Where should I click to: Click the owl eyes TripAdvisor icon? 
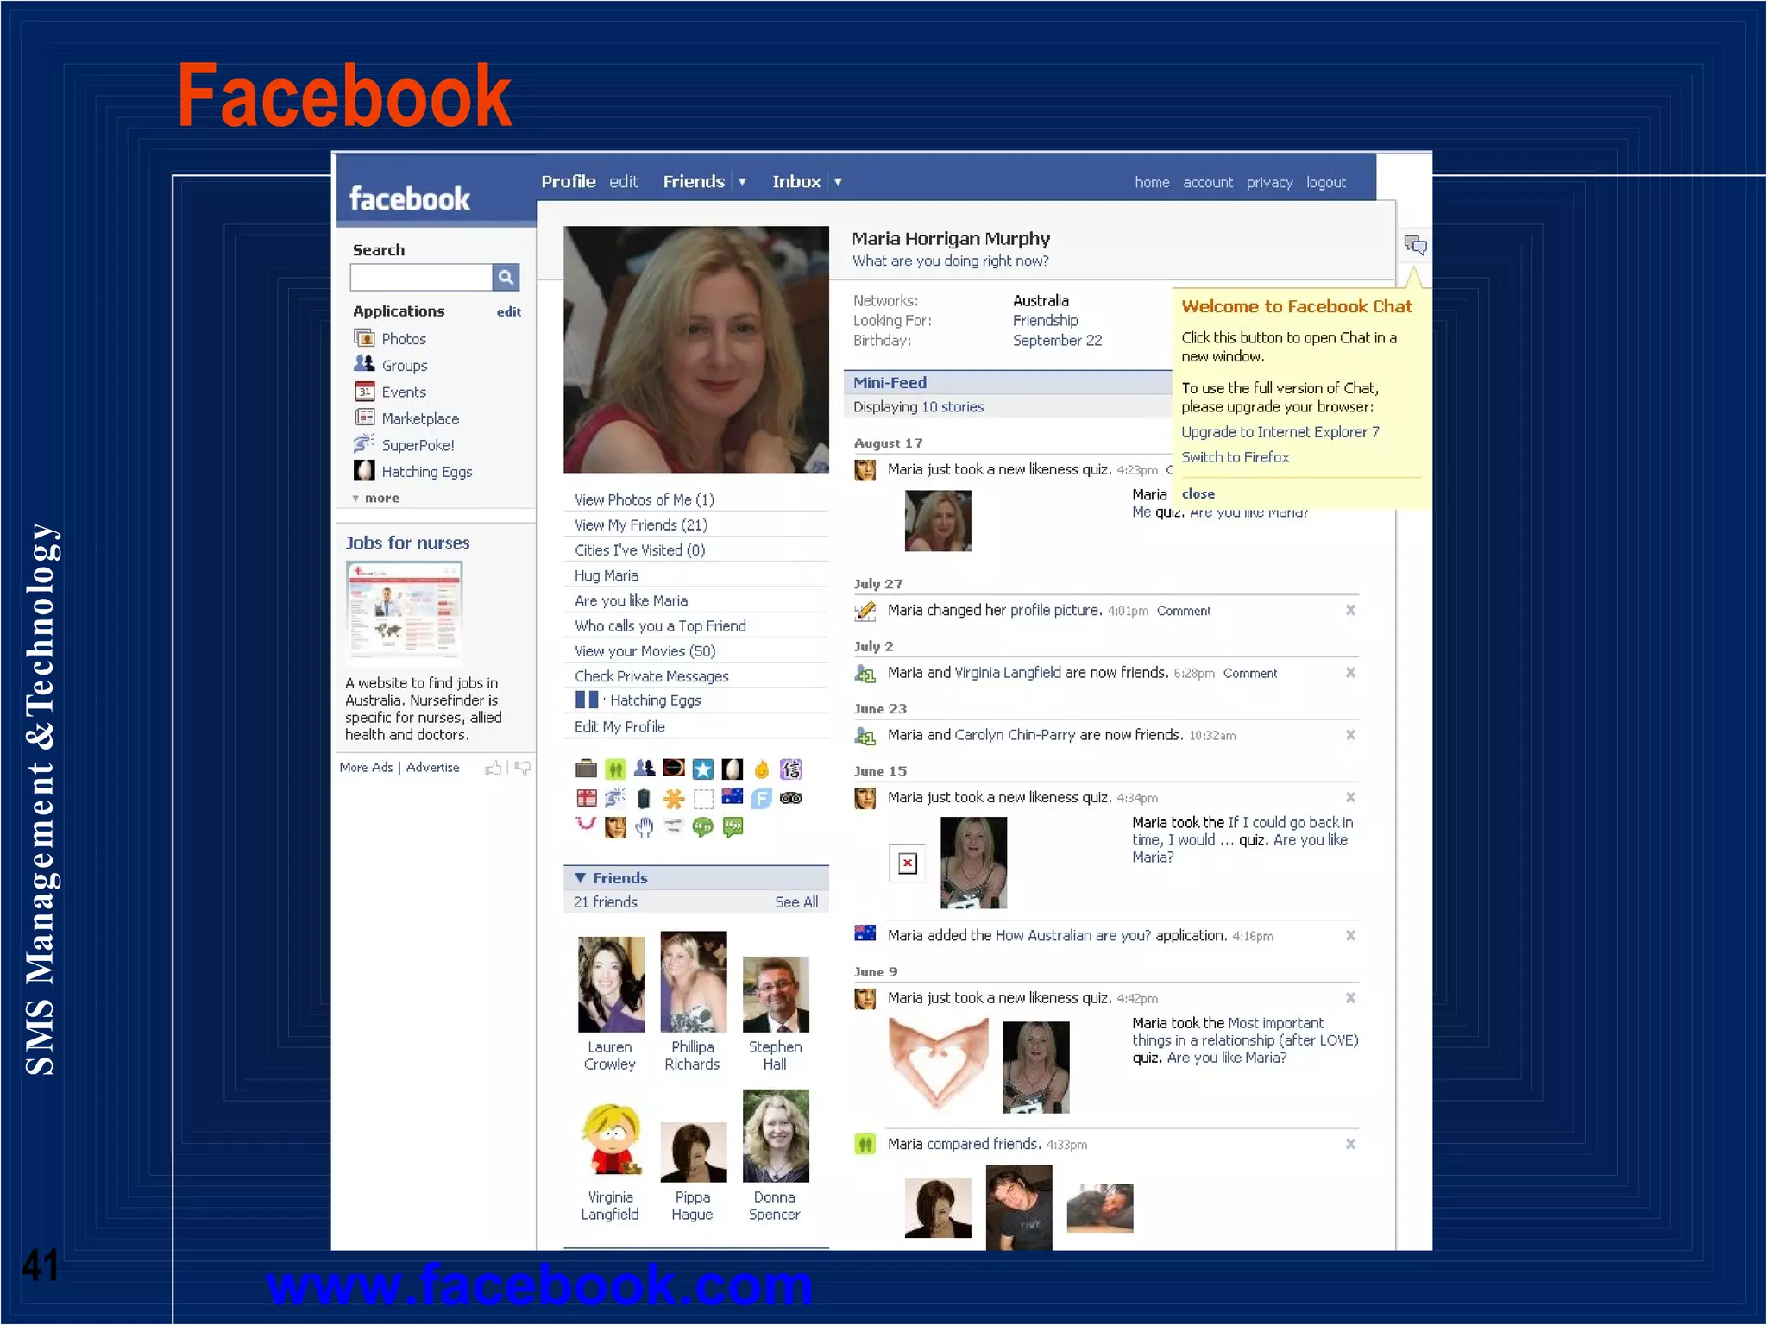point(791,798)
